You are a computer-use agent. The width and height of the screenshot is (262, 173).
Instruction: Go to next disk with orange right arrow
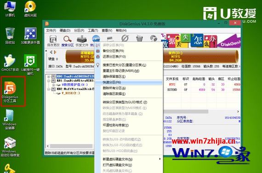coord(55,52)
